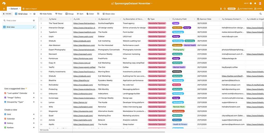Viewport: 264px width, 133px height.
Task: Open the Apps panel
Action: click(258, 9)
